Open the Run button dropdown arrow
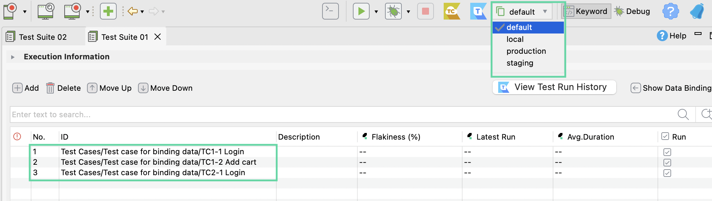Screen dimensions: 712x201 [376, 12]
